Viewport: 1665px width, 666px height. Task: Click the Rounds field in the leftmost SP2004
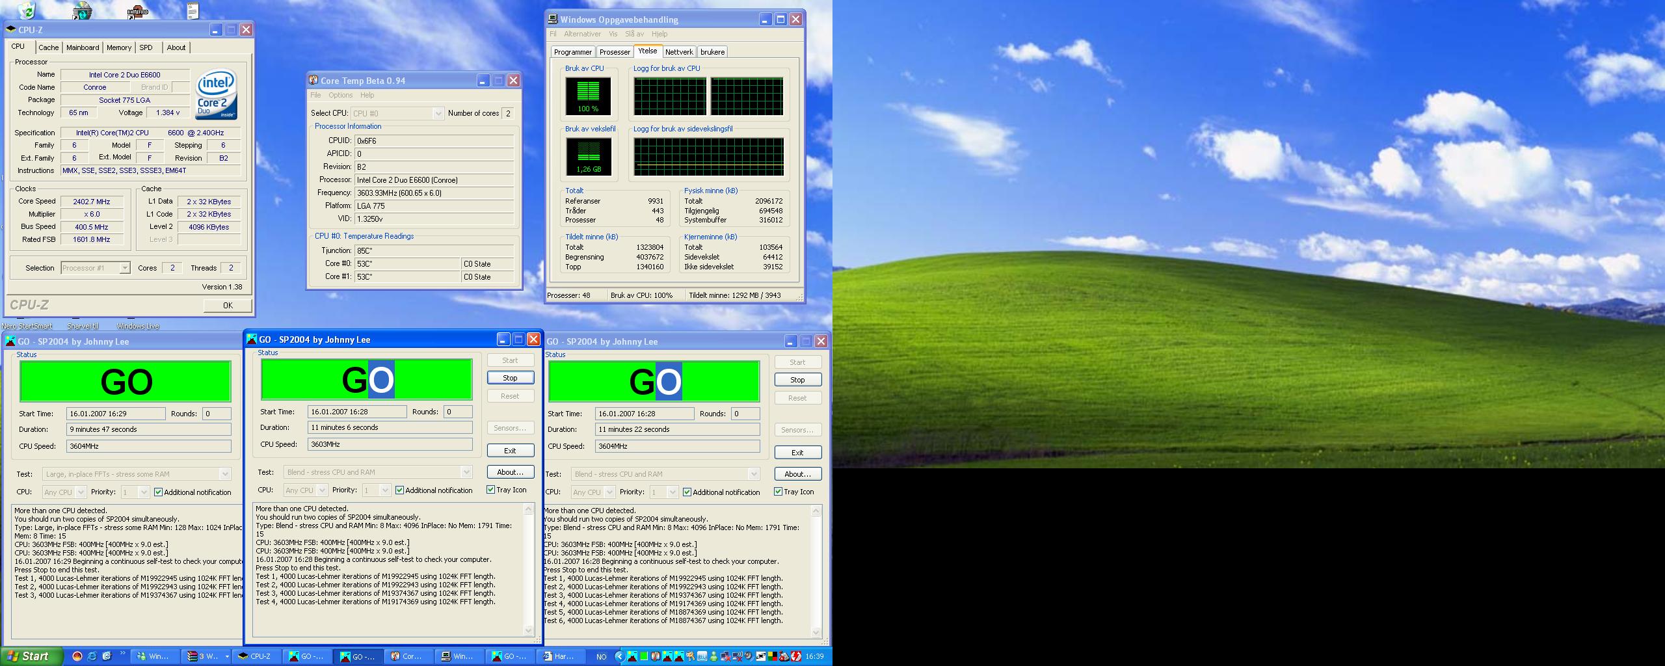(x=217, y=414)
